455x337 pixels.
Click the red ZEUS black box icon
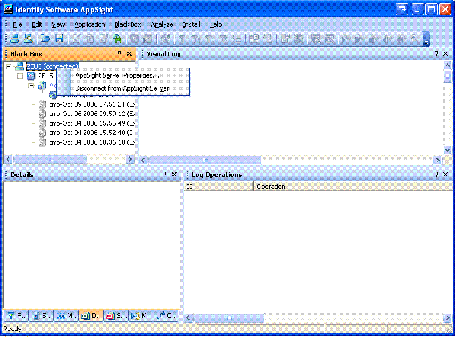pyautogui.click(x=31, y=76)
